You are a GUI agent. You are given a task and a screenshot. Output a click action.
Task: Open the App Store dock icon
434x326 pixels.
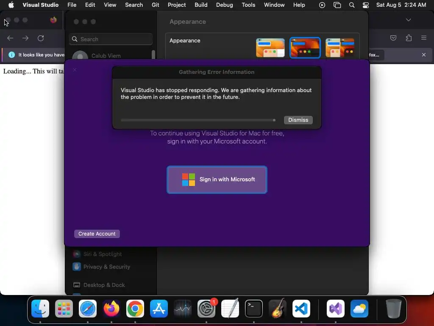click(x=159, y=309)
